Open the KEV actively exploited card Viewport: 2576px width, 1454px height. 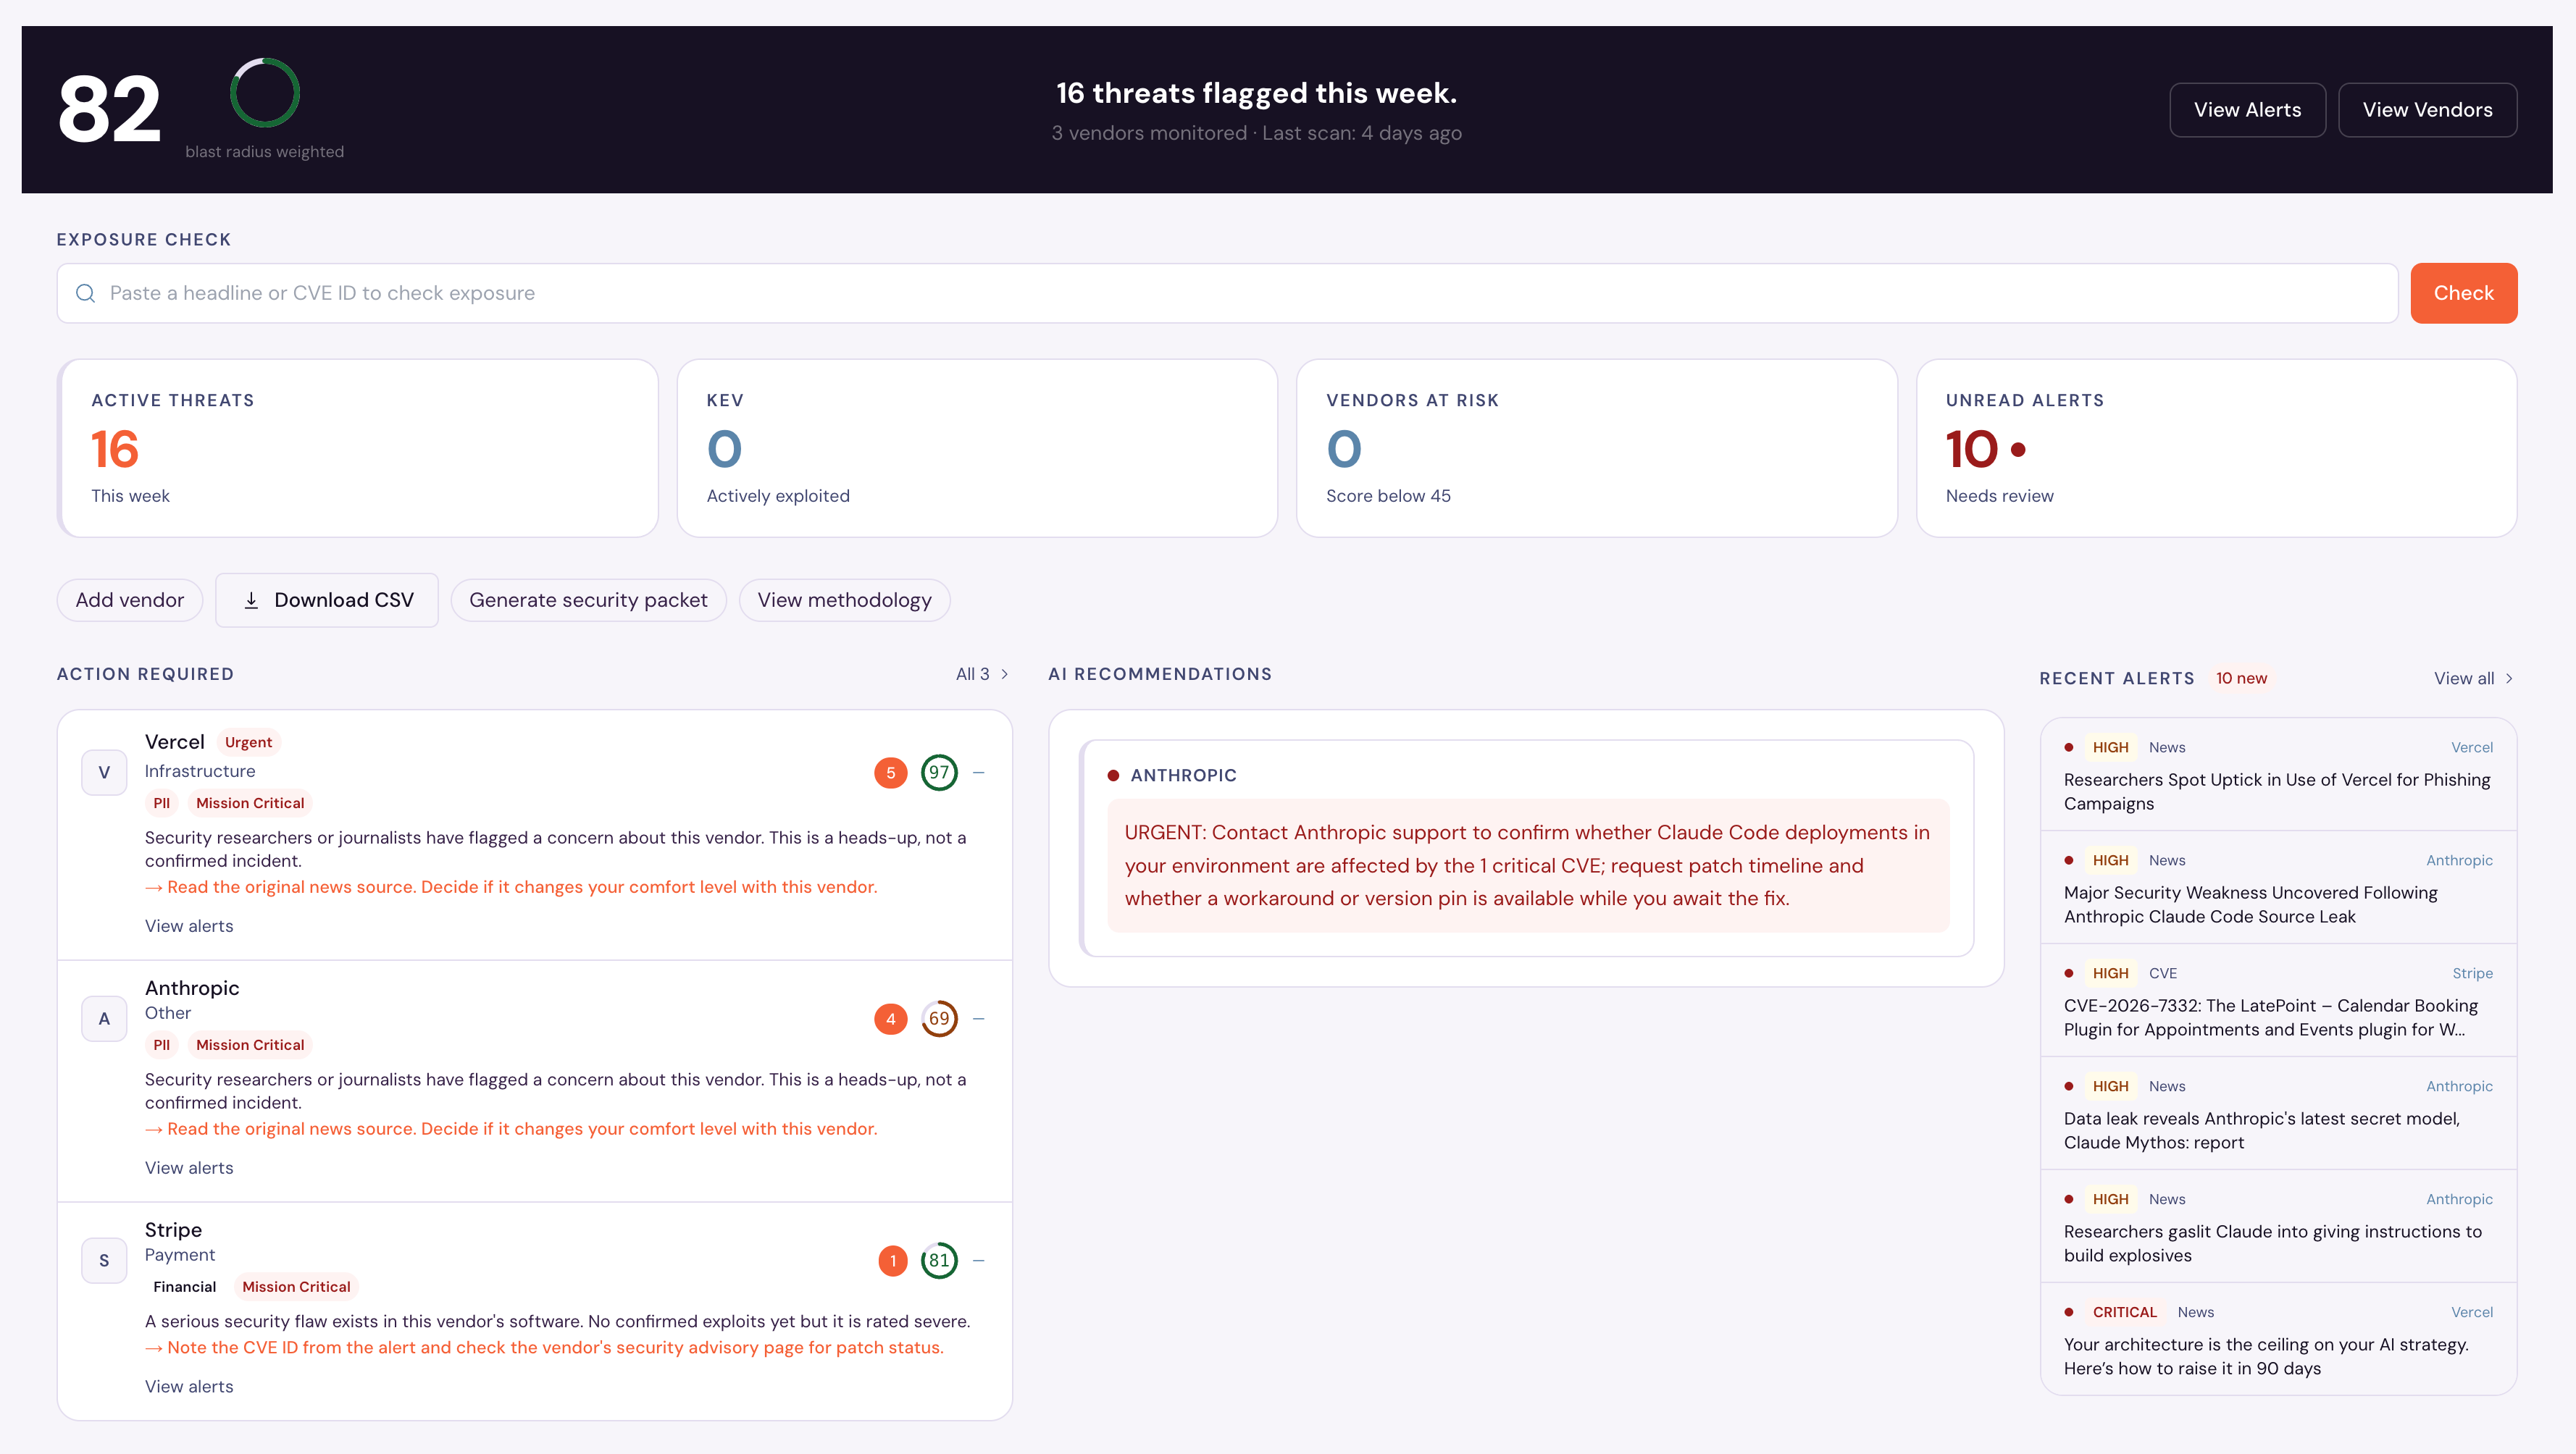click(977, 447)
